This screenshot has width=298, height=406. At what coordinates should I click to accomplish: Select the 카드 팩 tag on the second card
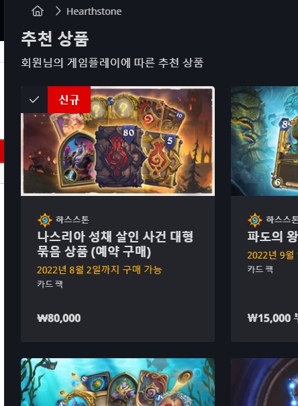point(260,269)
